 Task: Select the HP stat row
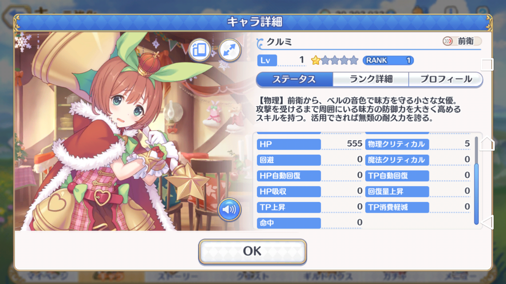(310, 144)
